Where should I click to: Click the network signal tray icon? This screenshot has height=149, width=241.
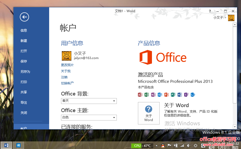182,146
